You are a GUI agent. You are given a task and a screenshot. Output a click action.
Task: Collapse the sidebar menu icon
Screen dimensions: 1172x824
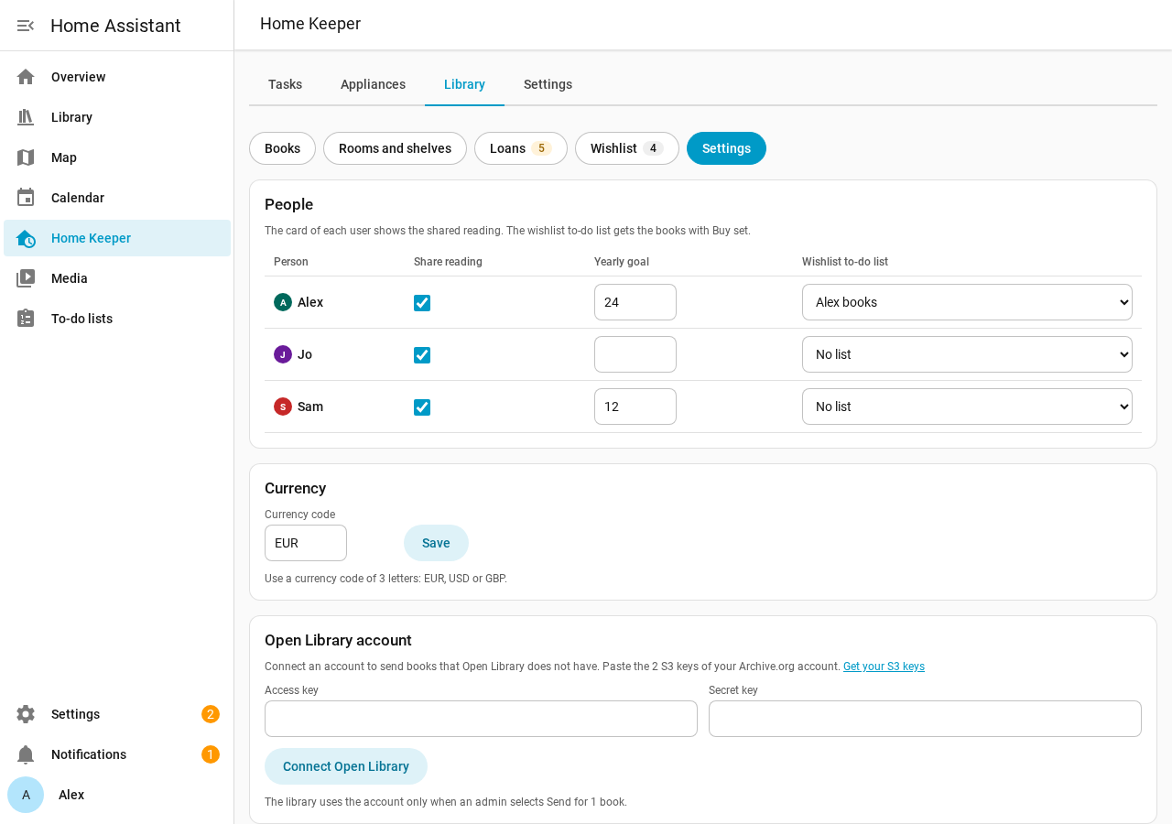(26, 26)
